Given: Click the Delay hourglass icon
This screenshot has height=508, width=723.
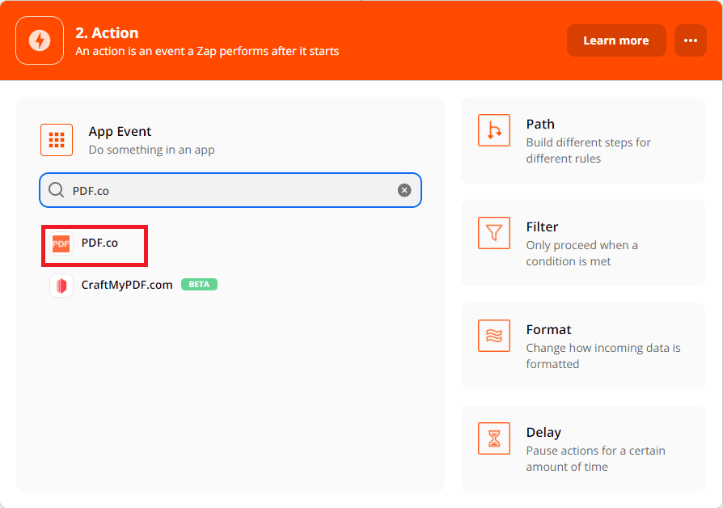Looking at the screenshot, I should [493, 438].
